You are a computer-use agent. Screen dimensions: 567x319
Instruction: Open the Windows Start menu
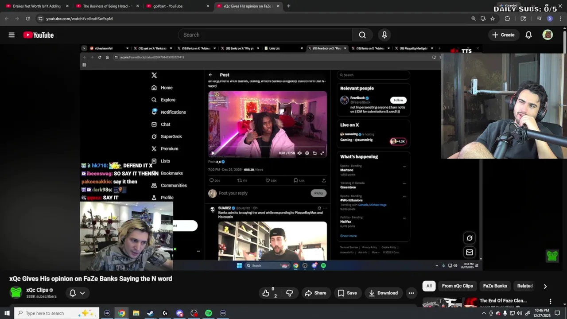7,313
